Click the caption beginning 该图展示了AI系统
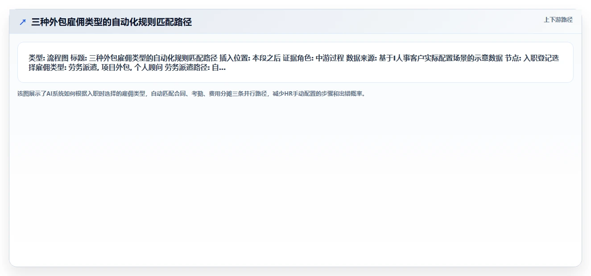 (x=191, y=93)
